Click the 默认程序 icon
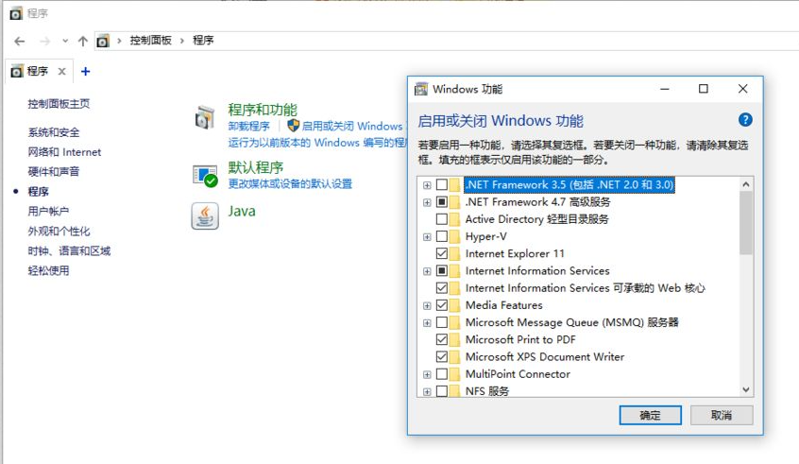Image resolution: width=799 pixels, height=464 pixels. tap(205, 174)
